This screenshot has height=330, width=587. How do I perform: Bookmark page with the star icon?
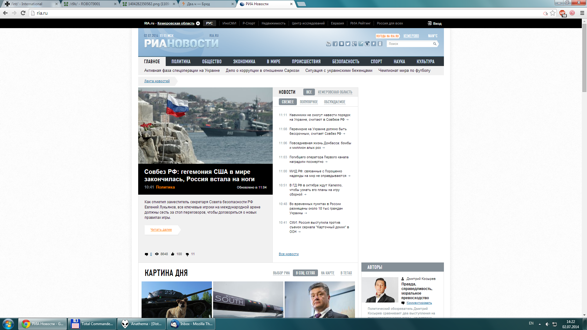553,13
